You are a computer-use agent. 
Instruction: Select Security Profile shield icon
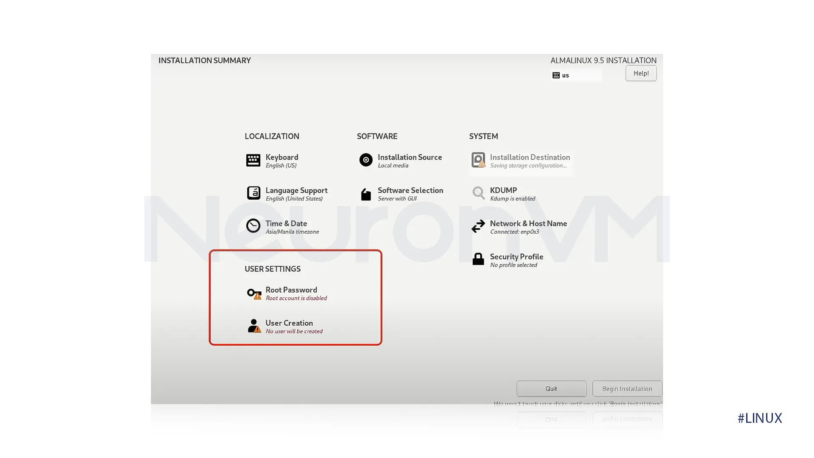click(x=477, y=259)
